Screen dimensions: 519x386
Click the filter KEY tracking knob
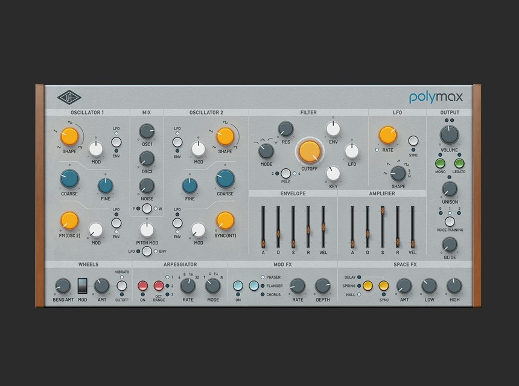[x=333, y=174]
